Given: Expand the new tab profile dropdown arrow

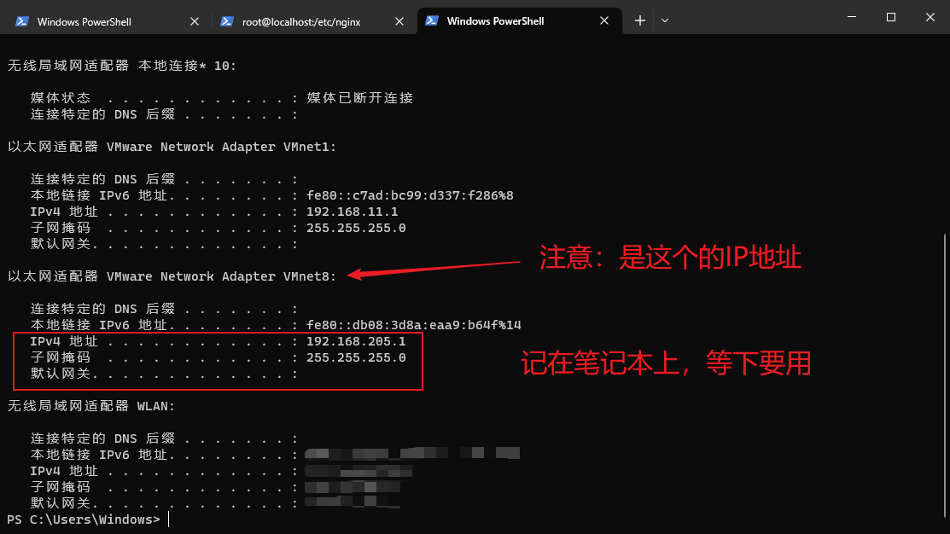Looking at the screenshot, I should pyautogui.click(x=665, y=20).
